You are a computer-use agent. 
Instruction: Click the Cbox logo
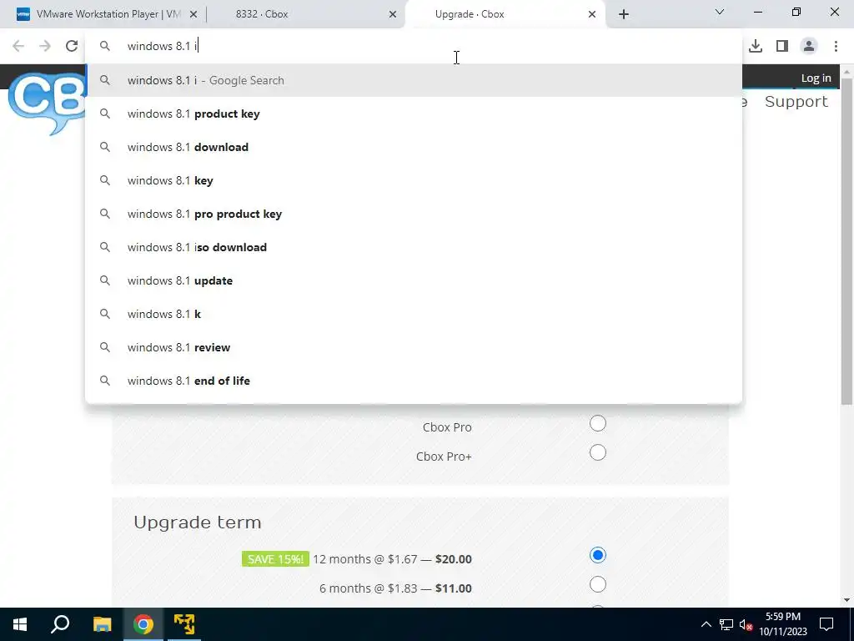(48, 103)
